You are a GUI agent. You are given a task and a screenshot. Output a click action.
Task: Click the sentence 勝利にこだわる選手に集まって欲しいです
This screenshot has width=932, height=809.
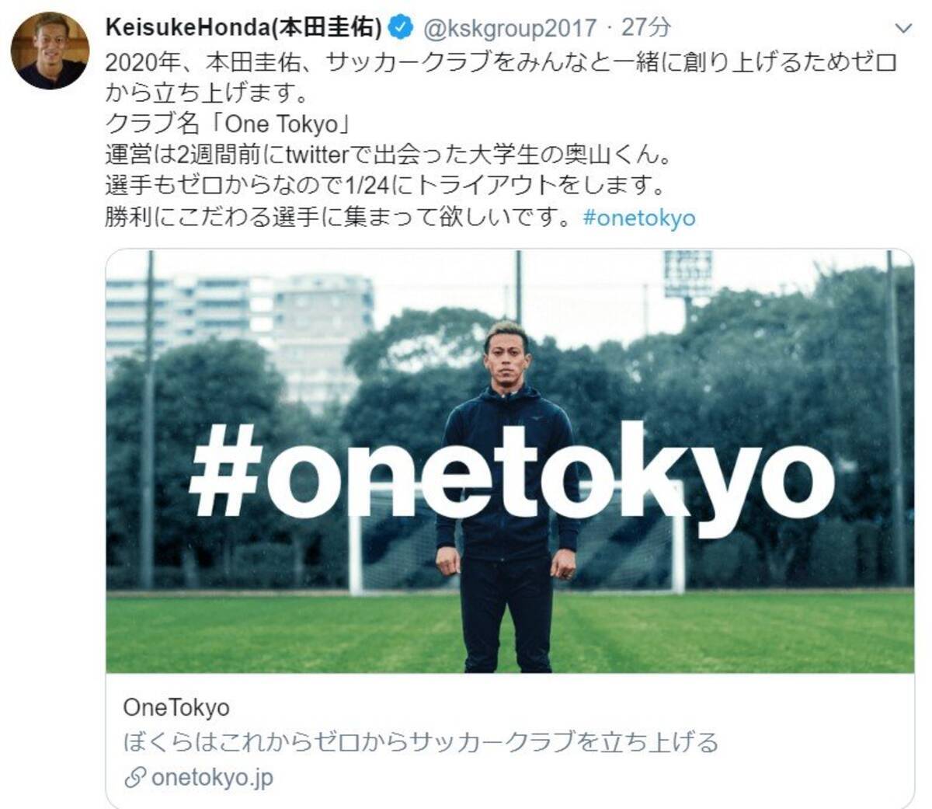point(339,218)
